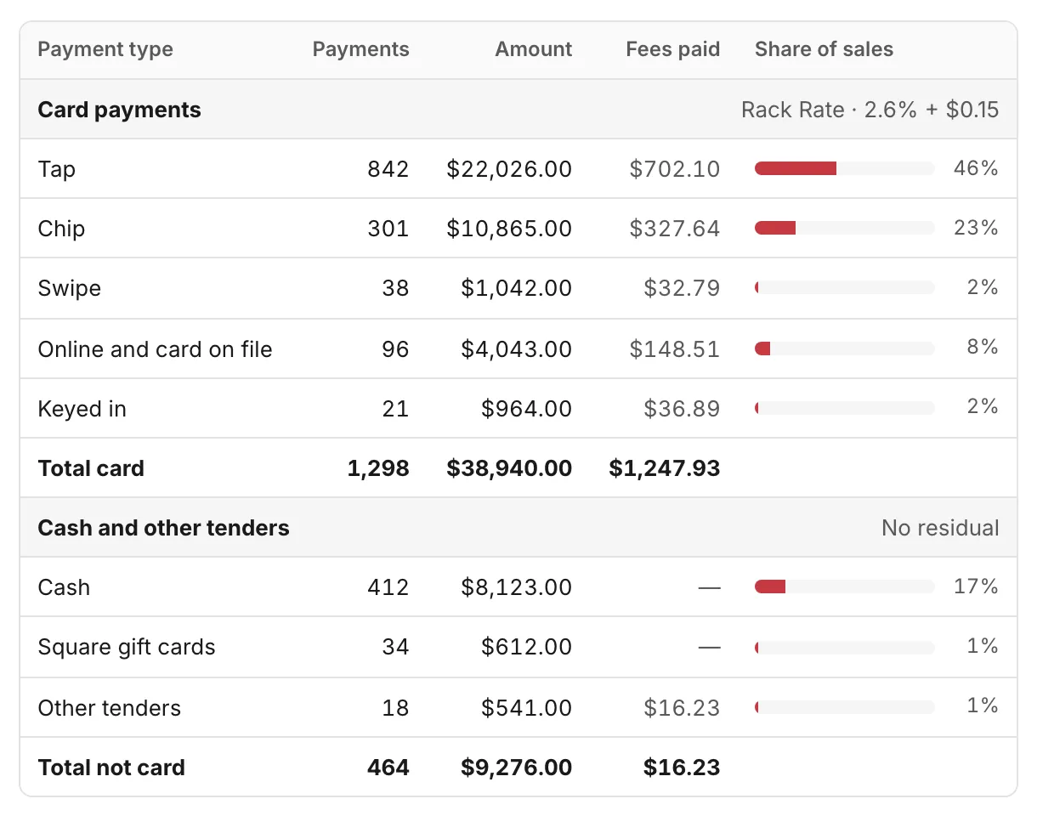The width and height of the screenshot is (1037, 816).
Task: Click the 8% share value
Action: (983, 347)
